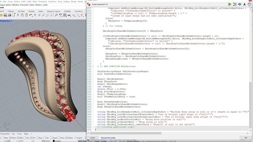This screenshot has height=142, width=253.
Task: Click the Cache button in script editor
Action: pyautogui.click(x=93, y=138)
